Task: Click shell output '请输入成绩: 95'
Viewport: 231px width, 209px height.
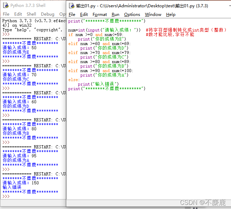Action: tap(19, 156)
